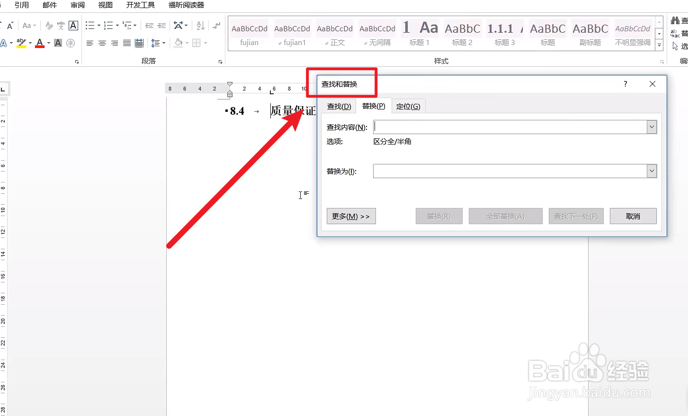Click in the 替换为 input field

point(510,171)
